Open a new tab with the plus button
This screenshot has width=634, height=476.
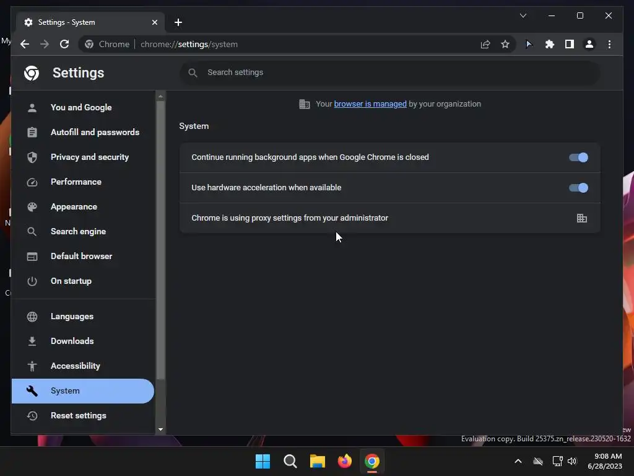pos(178,22)
